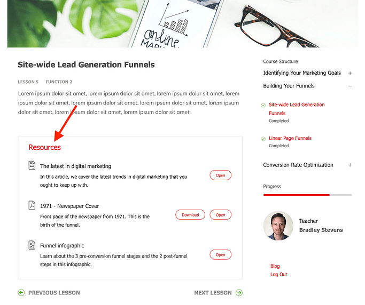
Task: Click the Next Lesson right arrow icon
Action: [239, 293]
